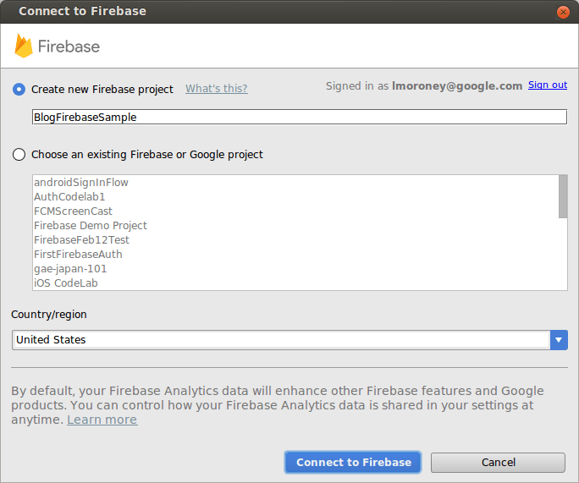Click the Firebase flame logo icon
This screenshot has width=579, height=483.
coord(24,46)
